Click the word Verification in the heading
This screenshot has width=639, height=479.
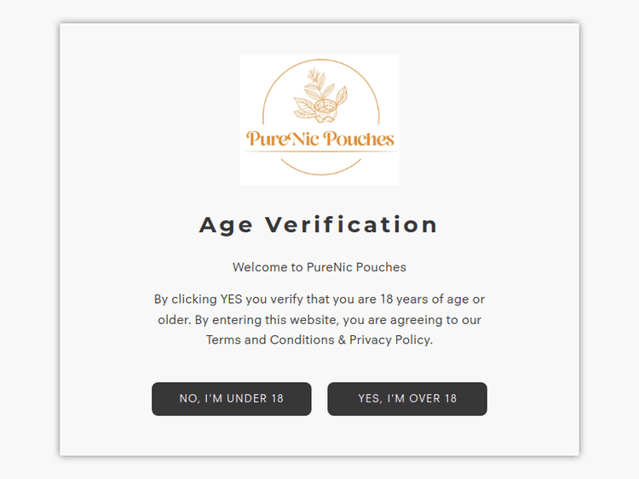(351, 225)
